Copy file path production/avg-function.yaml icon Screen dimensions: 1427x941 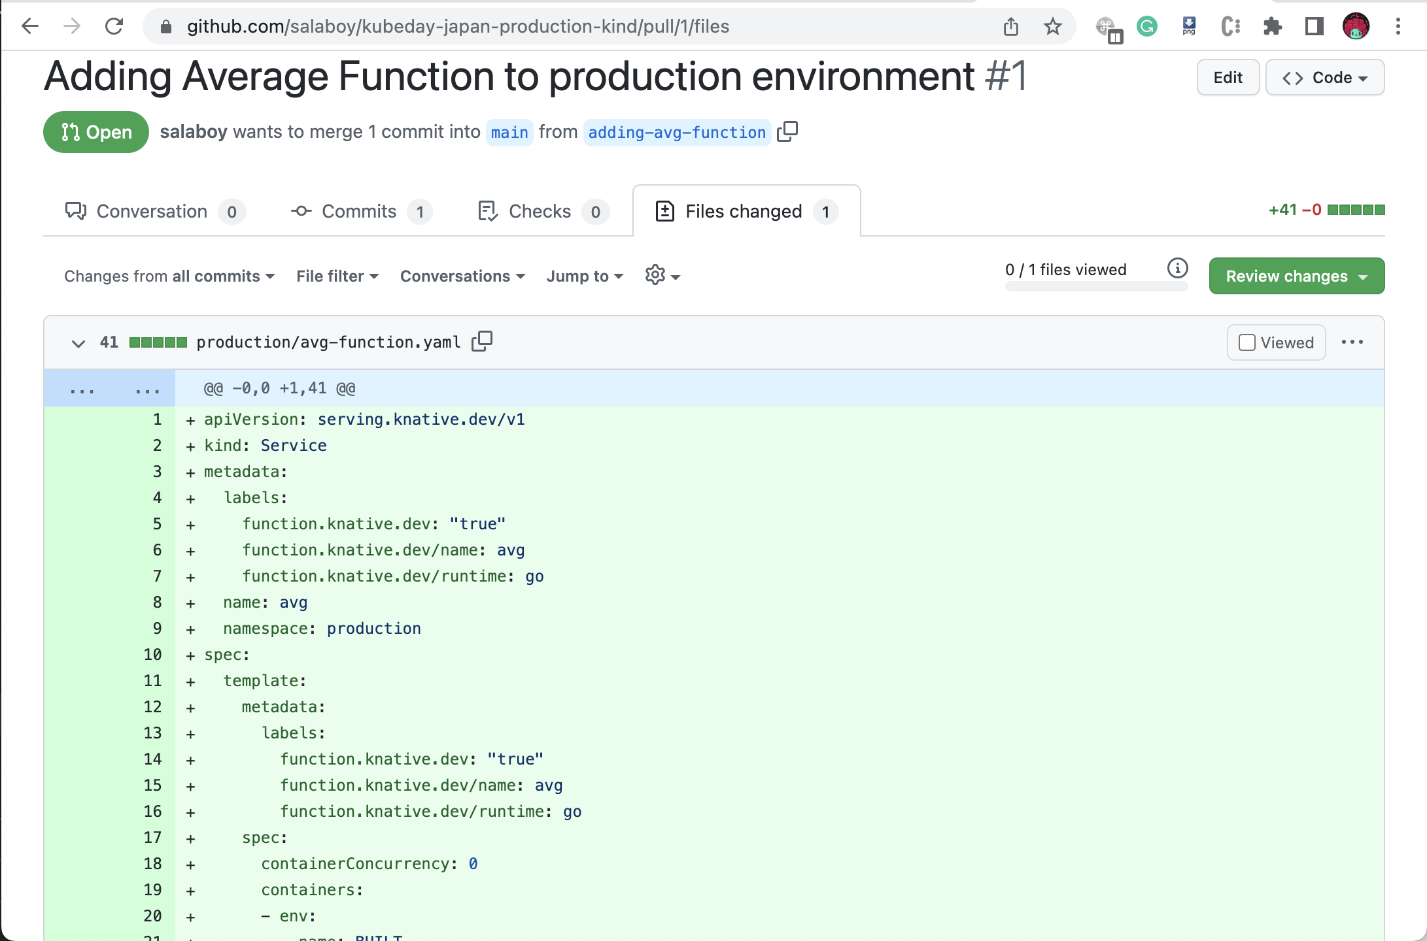pos(482,341)
